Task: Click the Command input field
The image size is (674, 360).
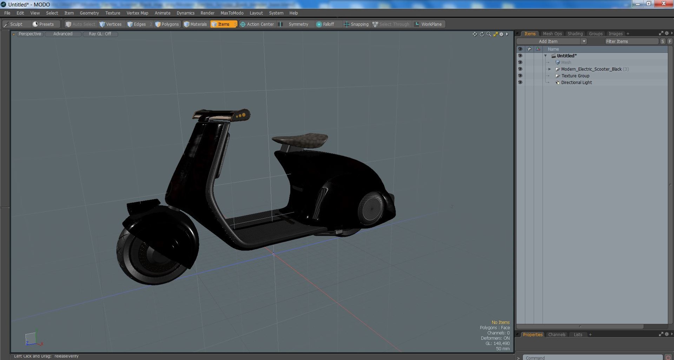Action: click(x=593, y=358)
